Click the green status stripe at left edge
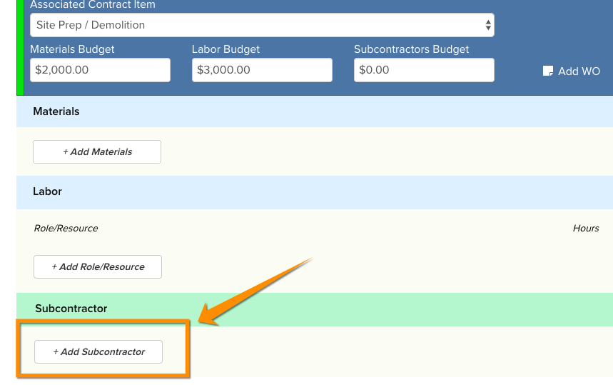The width and height of the screenshot is (613, 385). click(x=20, y=47)
